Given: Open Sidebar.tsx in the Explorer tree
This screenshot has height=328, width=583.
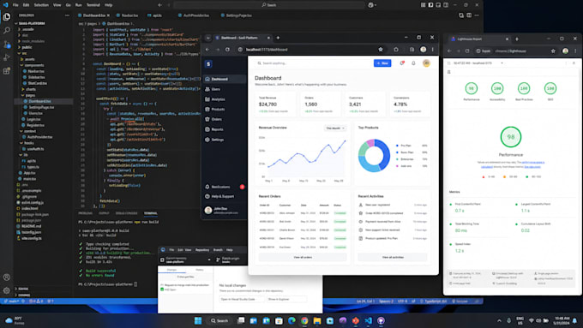Looking at the screenshot, I should 36,77.
